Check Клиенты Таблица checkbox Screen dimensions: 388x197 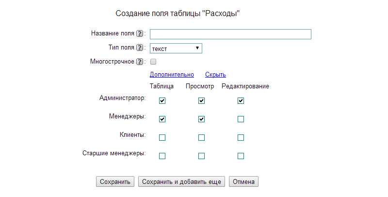(x=162, y=138)
